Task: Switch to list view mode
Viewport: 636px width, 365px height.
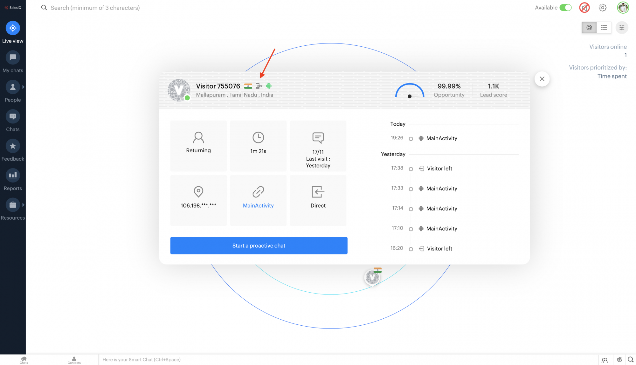Action: click(604, 28)
